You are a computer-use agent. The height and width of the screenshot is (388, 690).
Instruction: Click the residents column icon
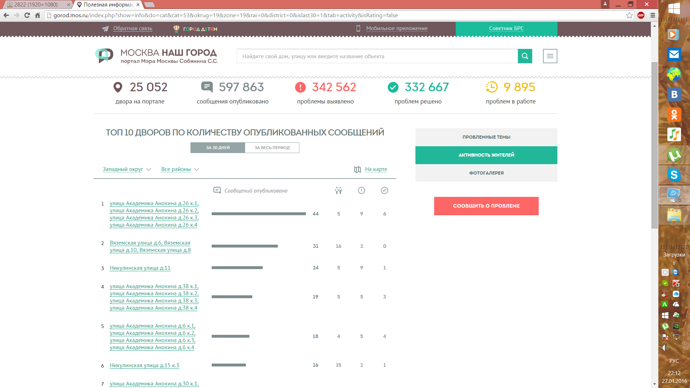tap(338, 190)
